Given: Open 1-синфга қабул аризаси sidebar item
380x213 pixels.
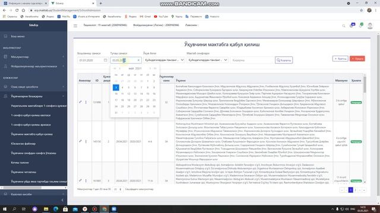Looking at the screenshot, I should tap(31, 125).
